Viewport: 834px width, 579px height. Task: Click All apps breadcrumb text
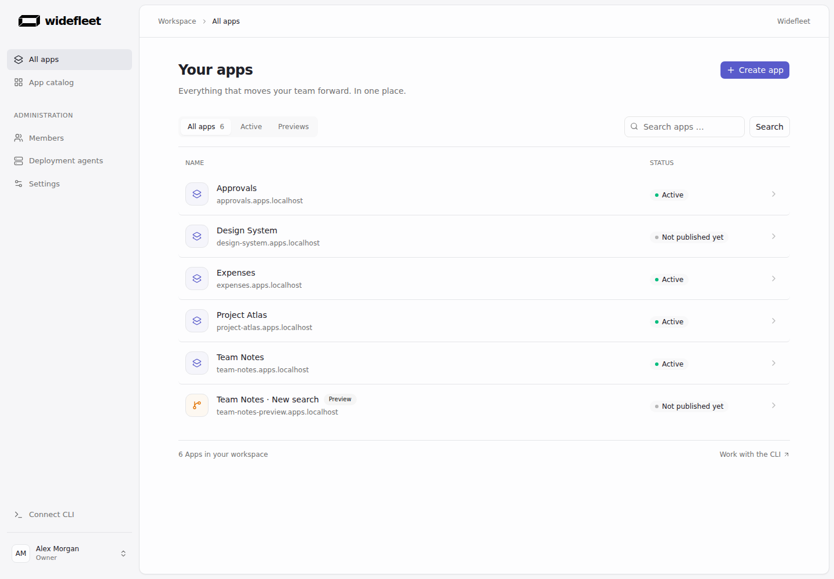(226, 21)
